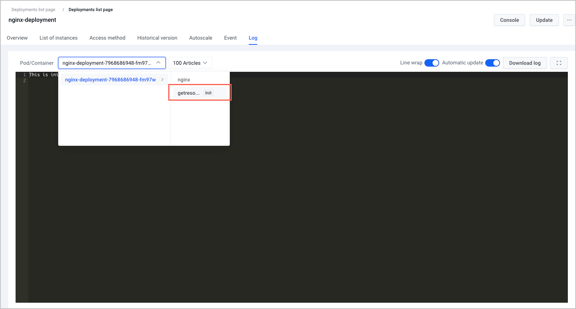Open the 100 Articles line count dropdown
Image resolution: width=576 pixels, height=309 pixels.
(x=190, y=63)
